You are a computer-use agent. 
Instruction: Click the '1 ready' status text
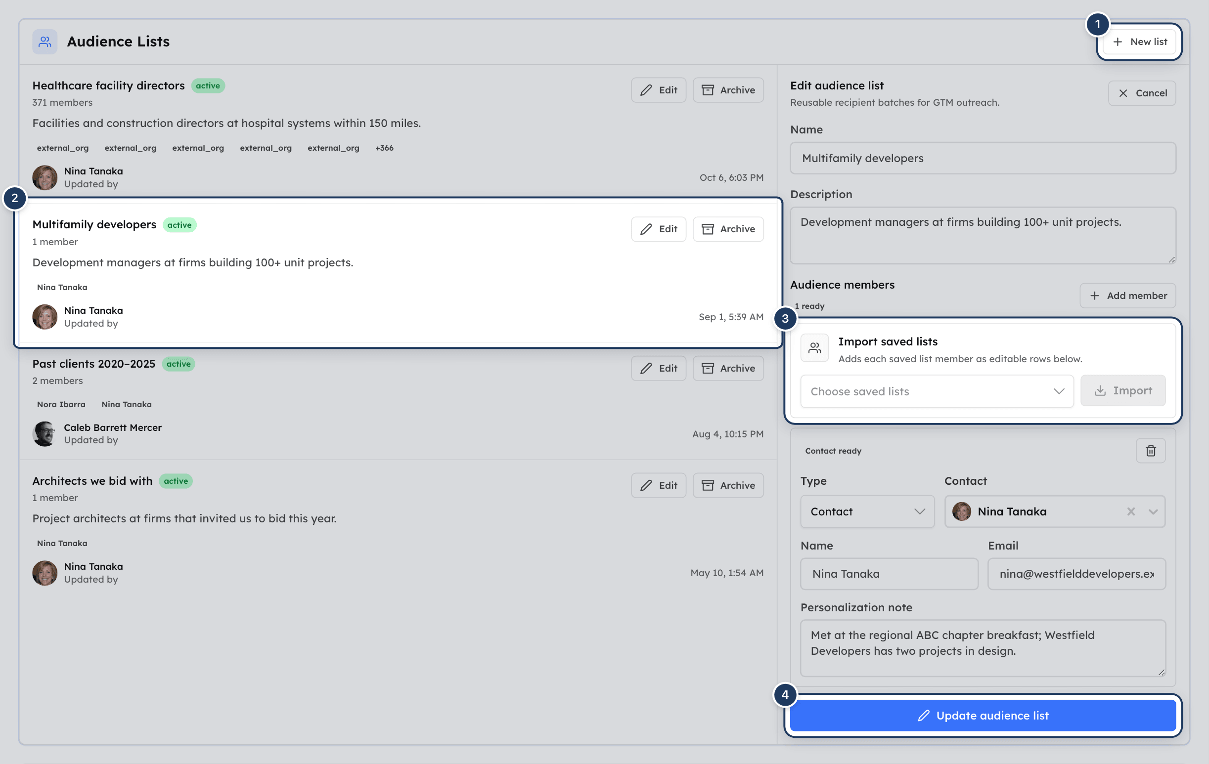pyautogui.click(x=809, y=306)
